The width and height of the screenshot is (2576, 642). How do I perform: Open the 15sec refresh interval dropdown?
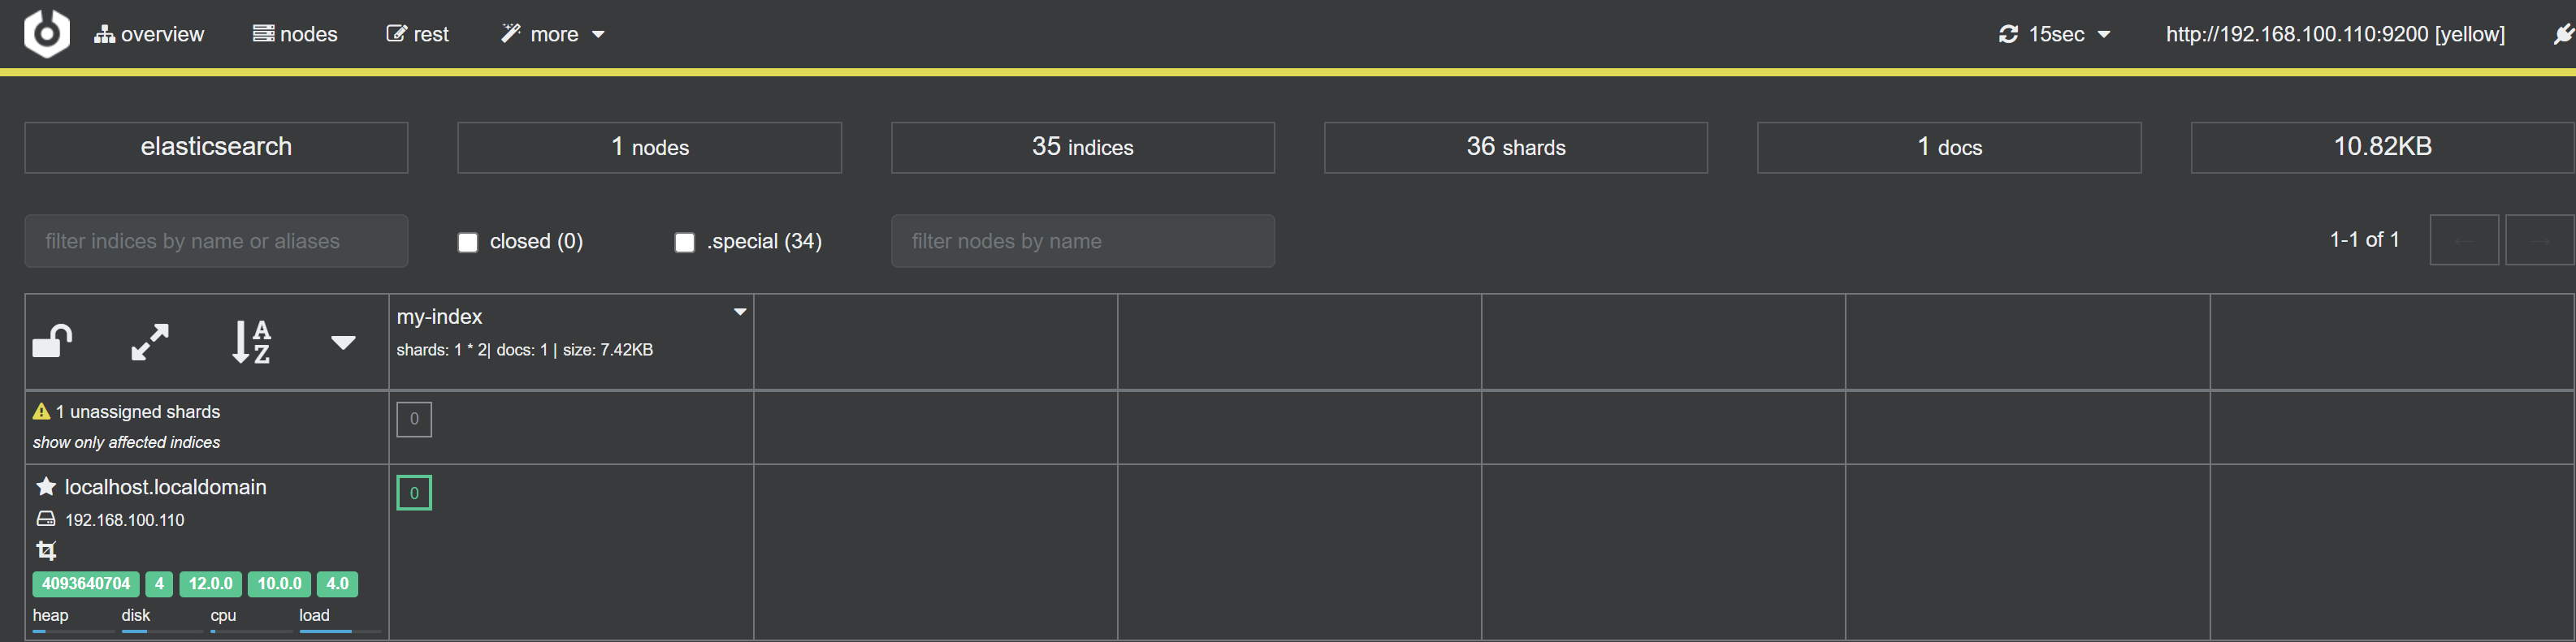pos(2054,34)
